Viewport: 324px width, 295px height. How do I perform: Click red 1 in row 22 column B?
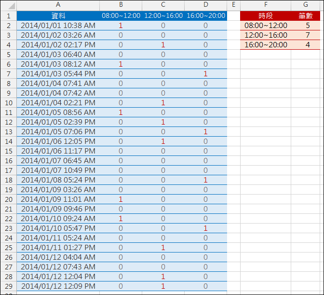pyautogui.click(x=121, y=218)
